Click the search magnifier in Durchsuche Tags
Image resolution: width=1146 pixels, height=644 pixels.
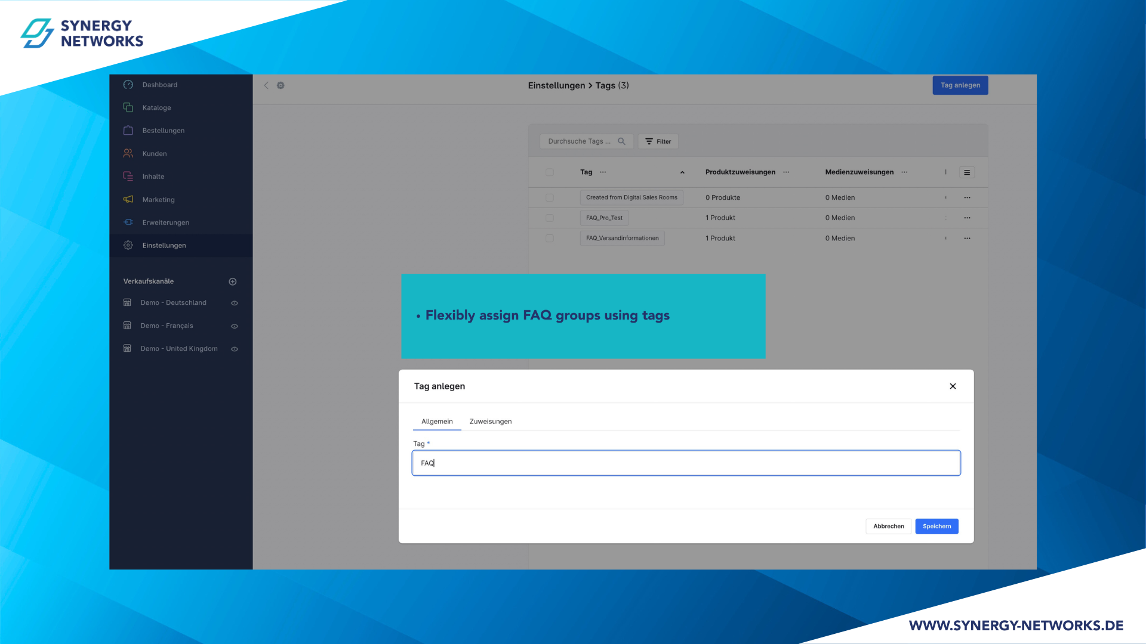(x=621, y=141)
